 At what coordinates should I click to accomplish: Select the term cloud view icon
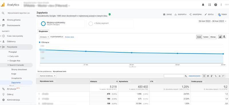pyautogui.click(x=219, y=76)
